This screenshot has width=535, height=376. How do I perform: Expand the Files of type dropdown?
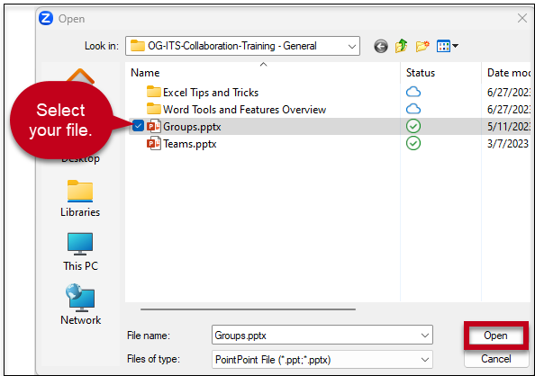point(425,360)
